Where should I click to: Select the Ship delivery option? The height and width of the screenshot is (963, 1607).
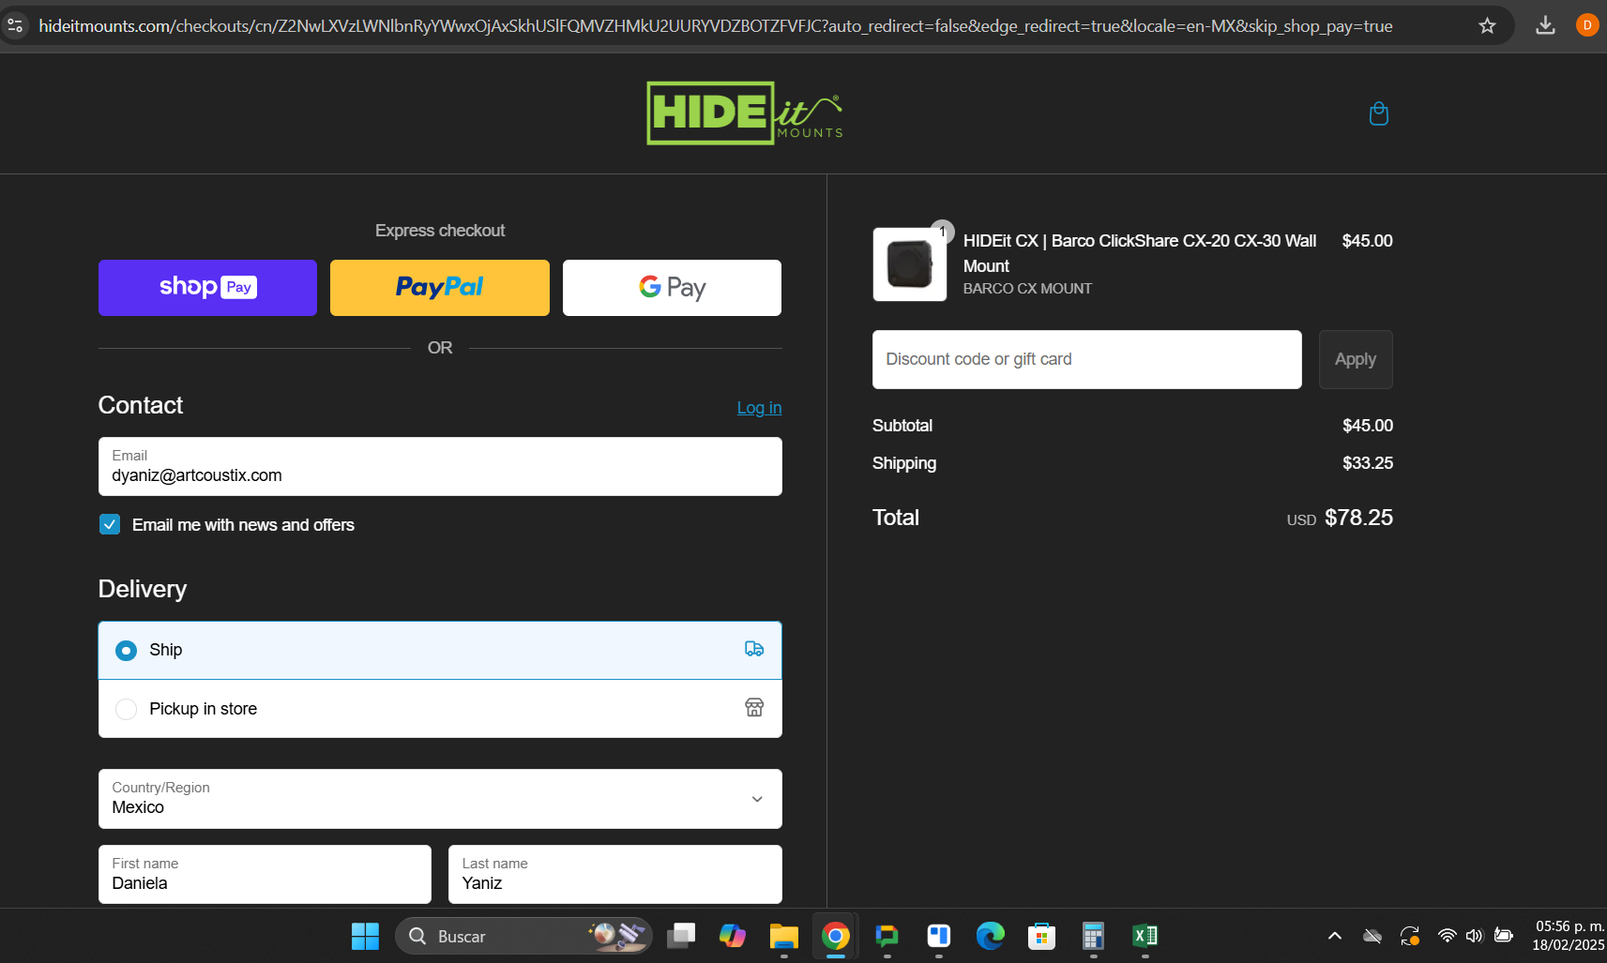tap(440, 650)
